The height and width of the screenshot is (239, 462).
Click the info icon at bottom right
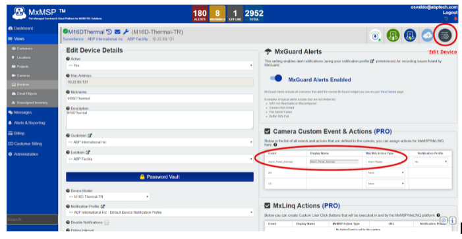452,220
